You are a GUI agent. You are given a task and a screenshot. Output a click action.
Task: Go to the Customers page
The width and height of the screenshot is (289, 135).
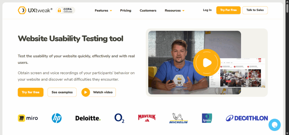point(148,10)
